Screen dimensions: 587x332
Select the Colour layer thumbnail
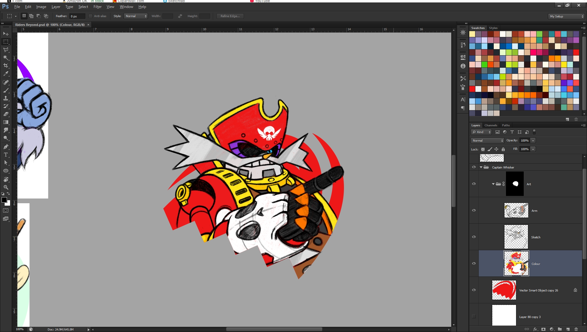(x=516, y=263)
